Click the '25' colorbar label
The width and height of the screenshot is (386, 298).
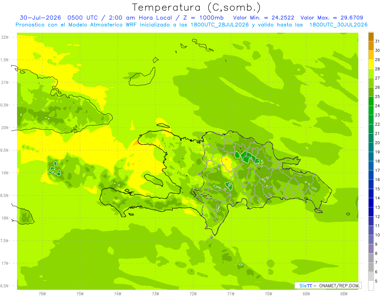(377, 96)
